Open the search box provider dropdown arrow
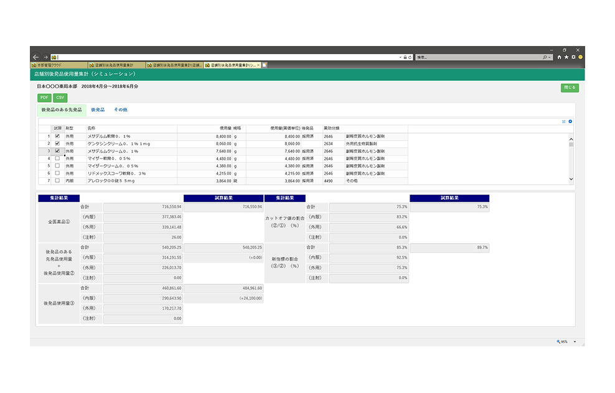Image resolution: width=615 pixels, height=393 pixels. 550,57
